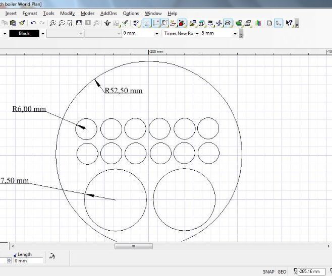Click the Copy icon in the toolbar
This screenshot has height=276, width=332.
[5, 23]
